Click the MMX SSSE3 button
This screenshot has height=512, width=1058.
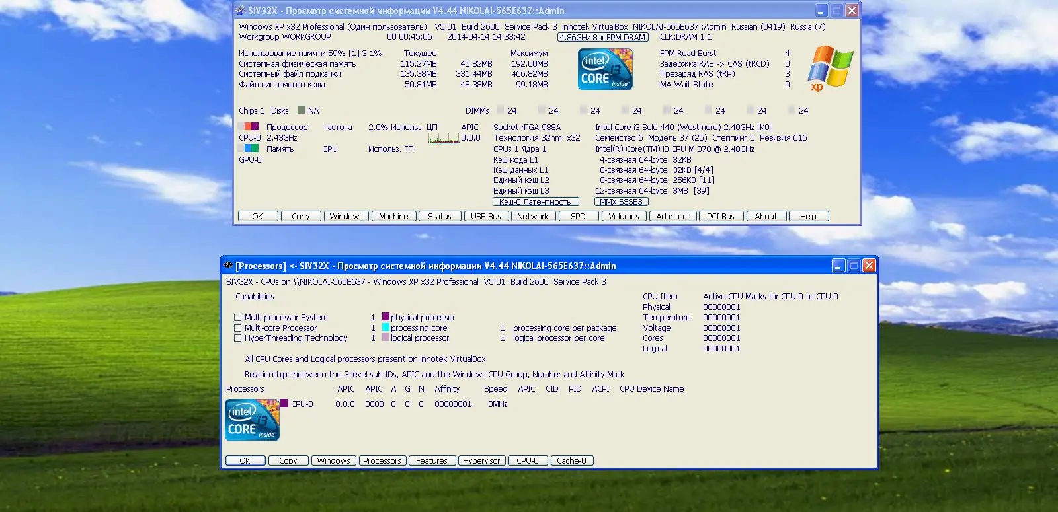pos(621,202)
